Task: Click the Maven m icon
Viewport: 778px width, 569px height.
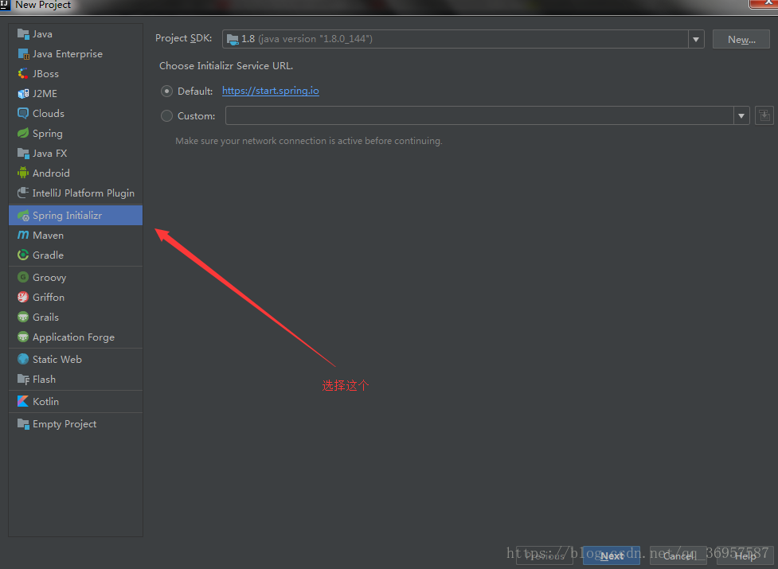Action: pos(23,235)
